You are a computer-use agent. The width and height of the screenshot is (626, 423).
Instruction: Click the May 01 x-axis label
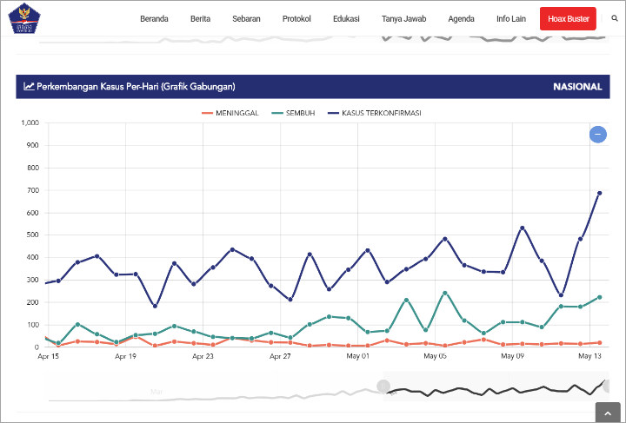tap(357, 356)
